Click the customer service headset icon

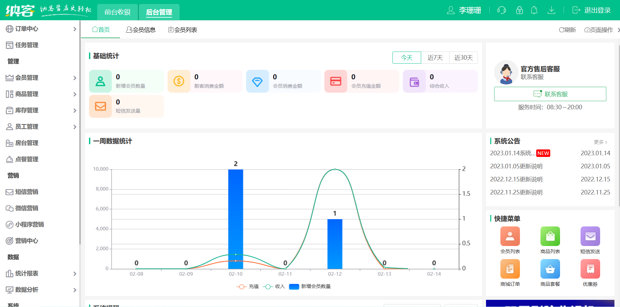coord(501,10)
